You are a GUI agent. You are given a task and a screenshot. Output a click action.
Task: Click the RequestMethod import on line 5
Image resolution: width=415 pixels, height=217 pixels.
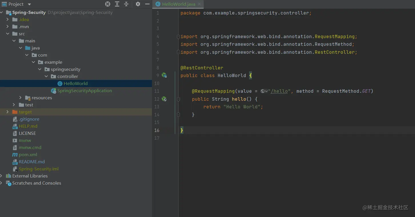tap(267, 44)
